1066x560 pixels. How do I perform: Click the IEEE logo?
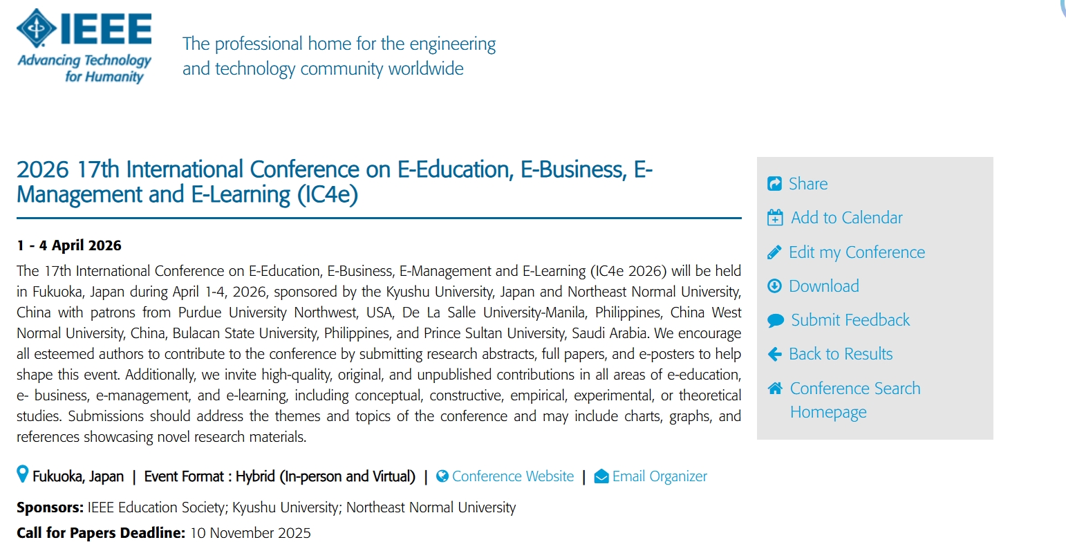click(x=84, y=46)
